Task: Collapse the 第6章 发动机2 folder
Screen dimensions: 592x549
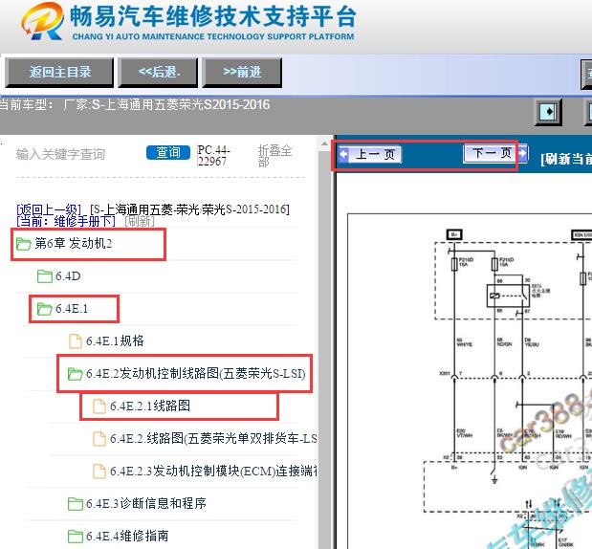Action: click(74, 244)
